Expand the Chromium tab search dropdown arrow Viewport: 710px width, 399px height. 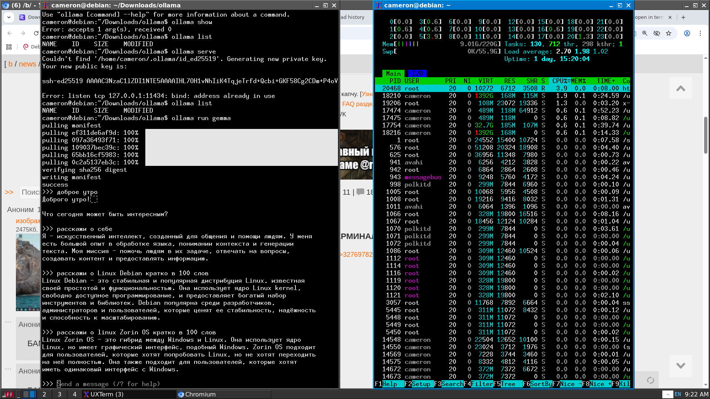[9, 17]
